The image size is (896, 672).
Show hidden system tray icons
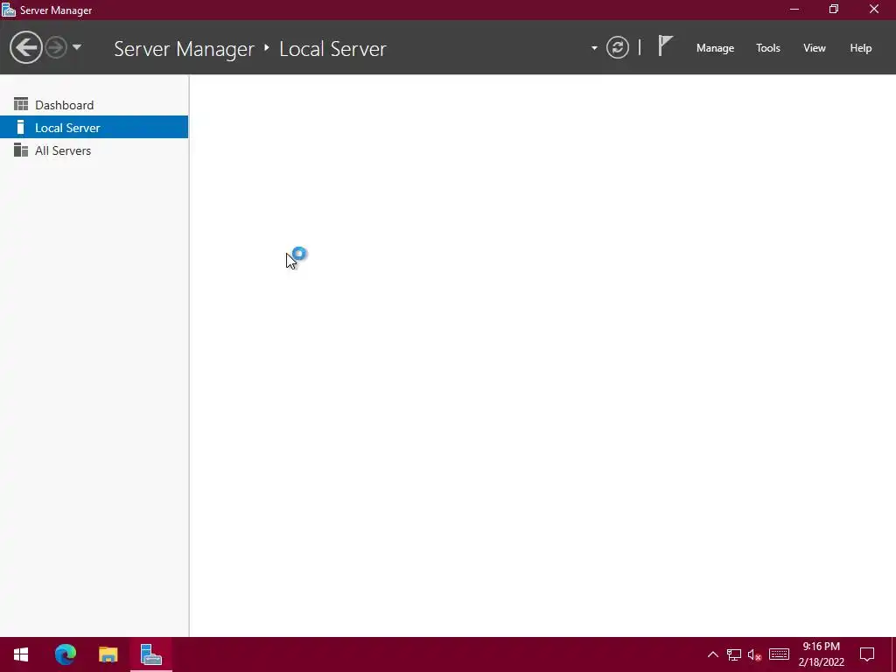[712, 654]
